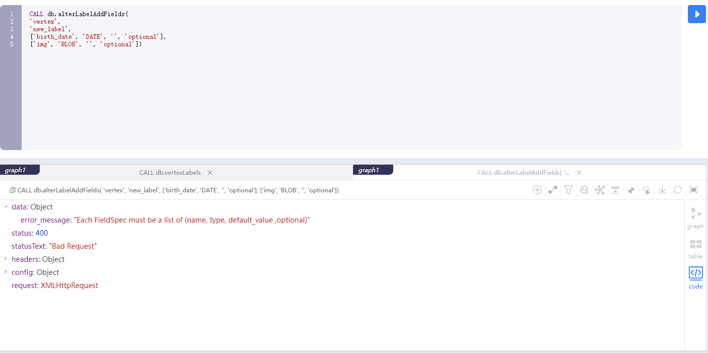Image resolution: width=708 pixels, height=353 pixels.
Task: Run the query with blue play button
Action: click(x=697, y=14)
